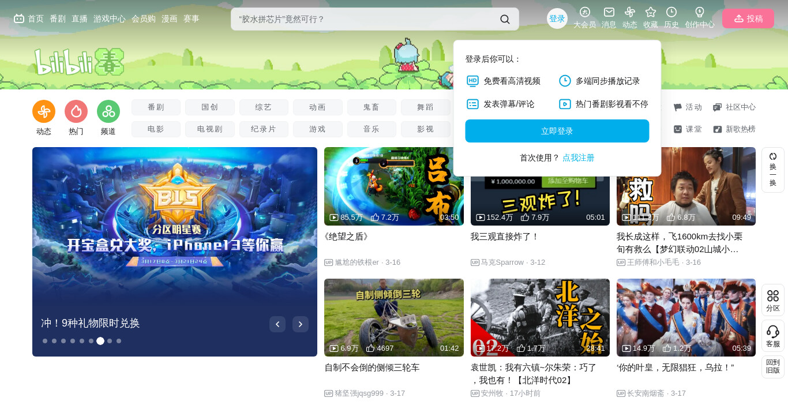This screenshot has height=420, width=788.
Task: Select 影视 category tag
Action: click(426, 129)
